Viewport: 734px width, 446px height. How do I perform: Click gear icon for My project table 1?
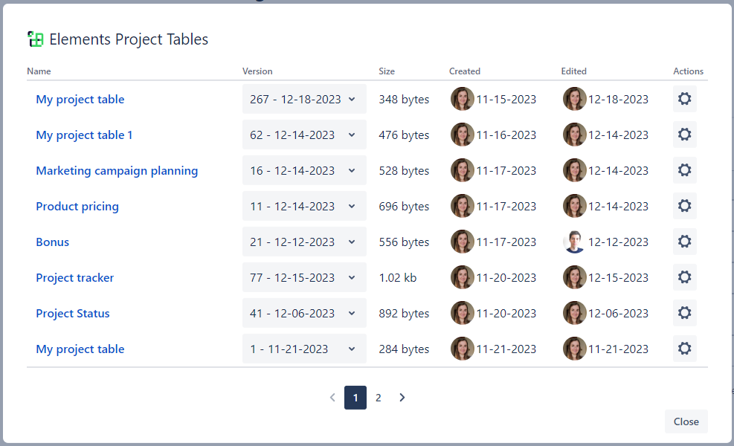[x=684, y=135]
